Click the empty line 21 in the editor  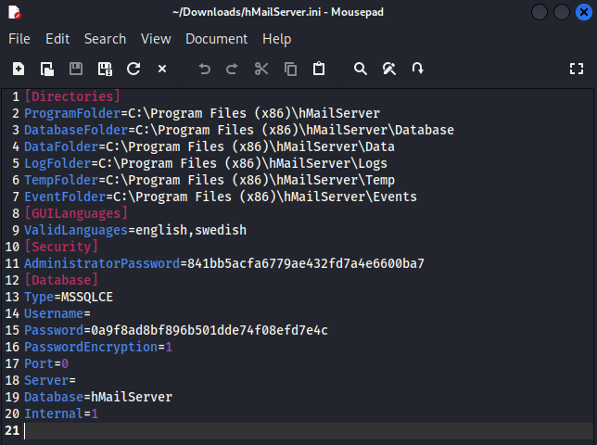pos(278,430)
